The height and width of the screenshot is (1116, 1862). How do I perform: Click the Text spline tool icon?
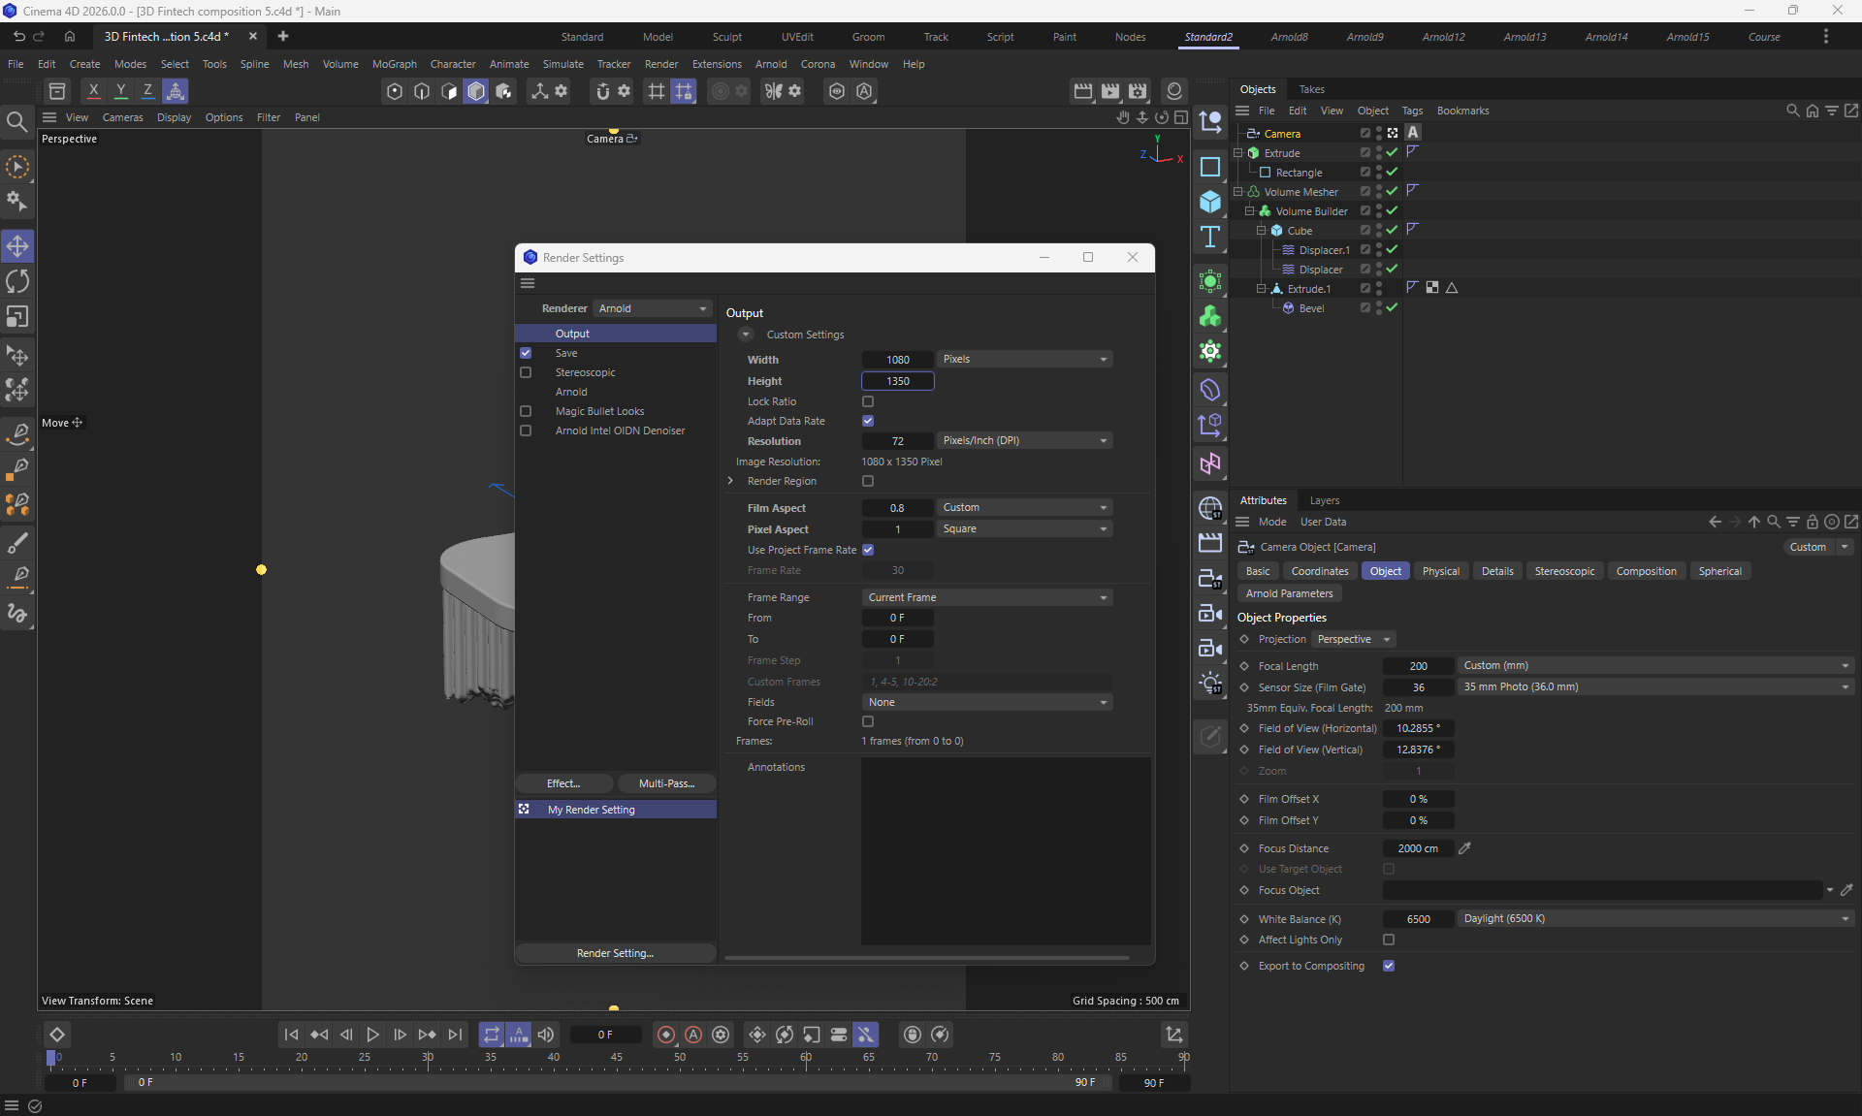(x=1210, y=238)
